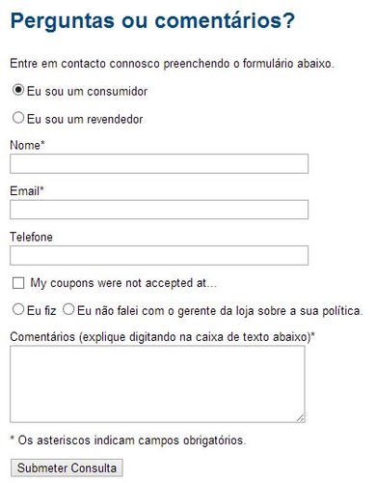The width and height of the screenshot is (376, 483).
Task: Click the 'Eu sou um consumidor' label text
Action: pos(87,92)
